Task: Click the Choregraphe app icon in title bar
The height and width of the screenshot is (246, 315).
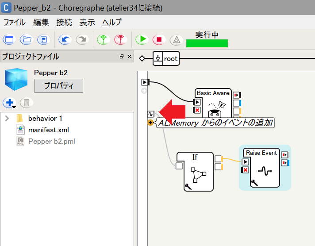Action: [6, 8]
